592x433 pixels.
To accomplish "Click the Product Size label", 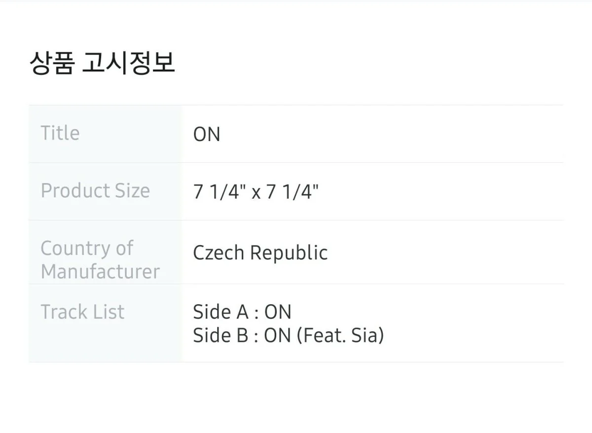I will 95,191.
